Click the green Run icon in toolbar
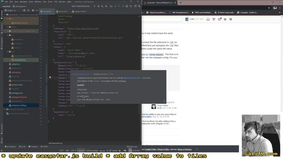 (95, 6)
